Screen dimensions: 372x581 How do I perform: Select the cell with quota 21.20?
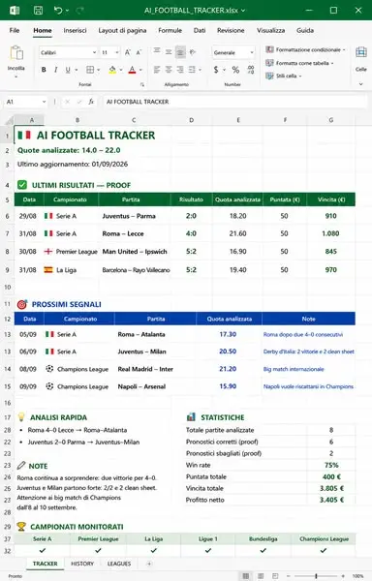(228, 369)
